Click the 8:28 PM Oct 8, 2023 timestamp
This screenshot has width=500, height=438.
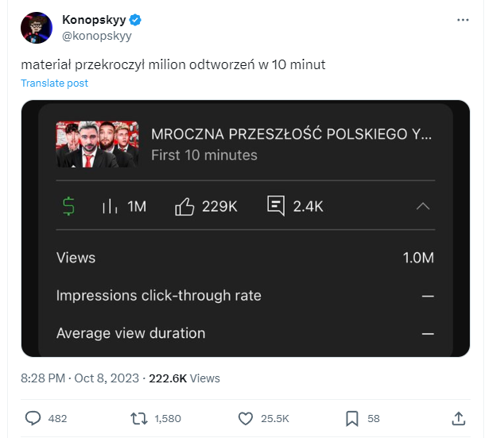click(79, 378)
